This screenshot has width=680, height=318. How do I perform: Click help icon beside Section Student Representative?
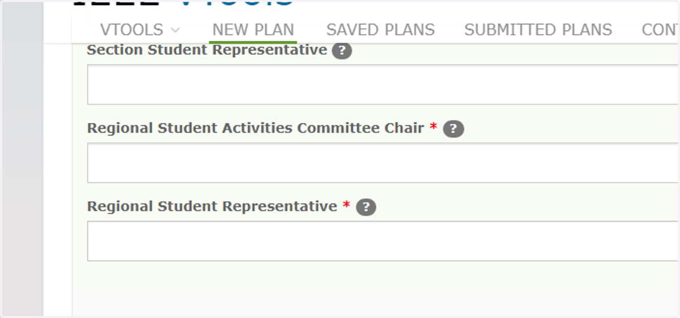pos(342,51)
